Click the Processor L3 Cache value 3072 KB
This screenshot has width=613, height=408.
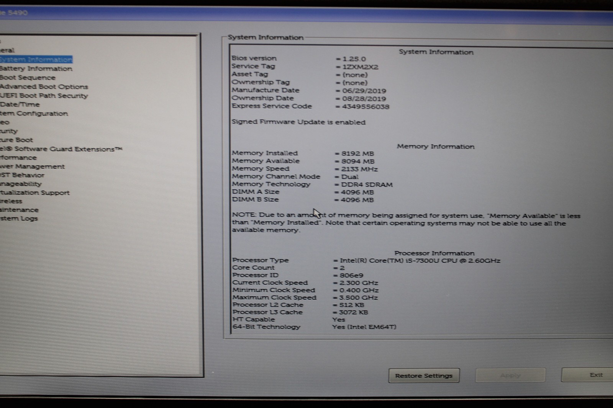[353, 312]
